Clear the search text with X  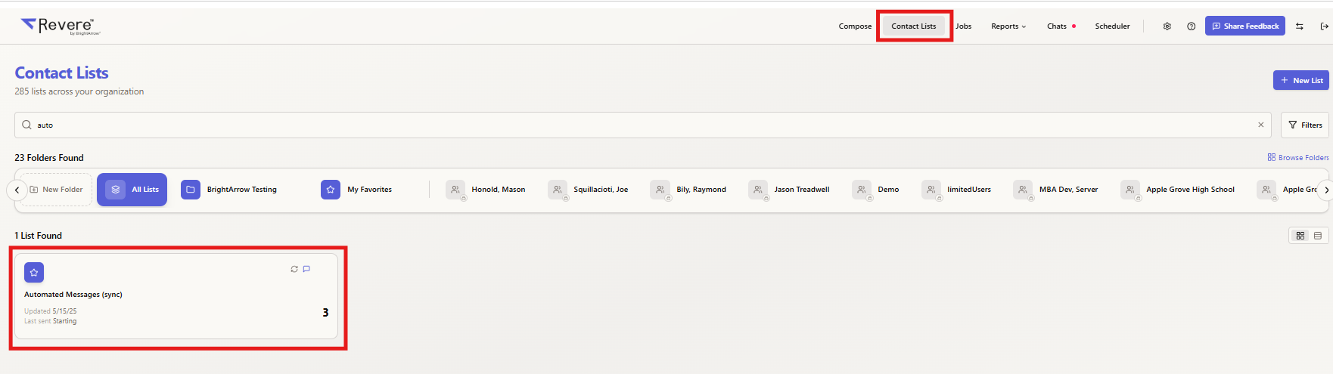1261,125
